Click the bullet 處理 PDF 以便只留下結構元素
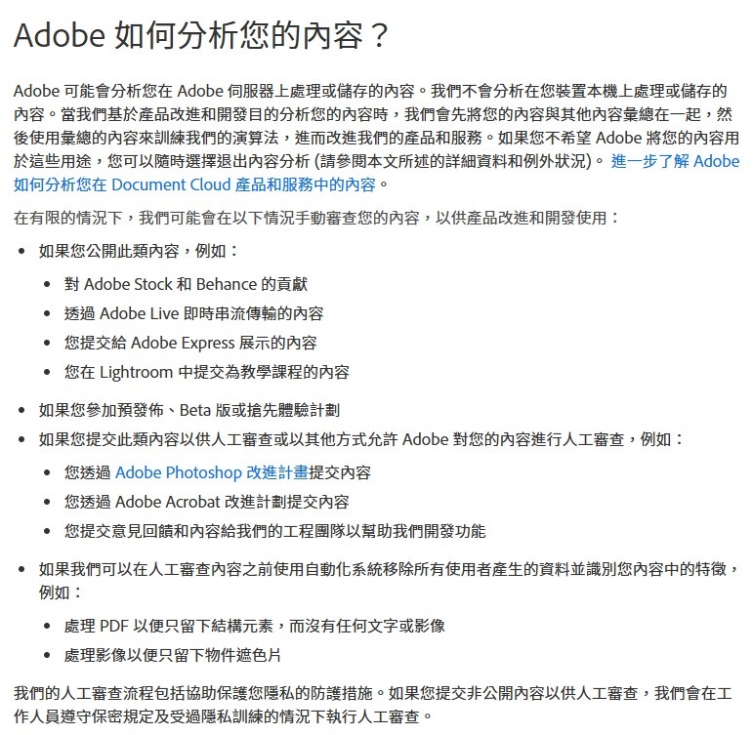The image size is (753, 735). point(255,626)
